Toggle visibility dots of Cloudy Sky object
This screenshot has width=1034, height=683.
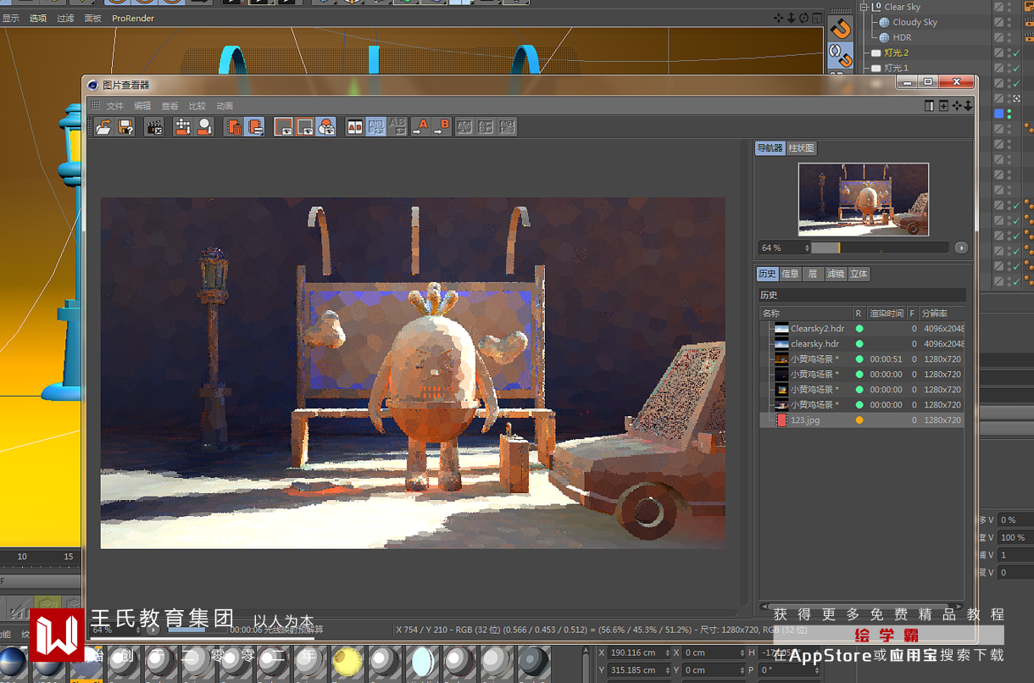click(x=1009, y=22)
